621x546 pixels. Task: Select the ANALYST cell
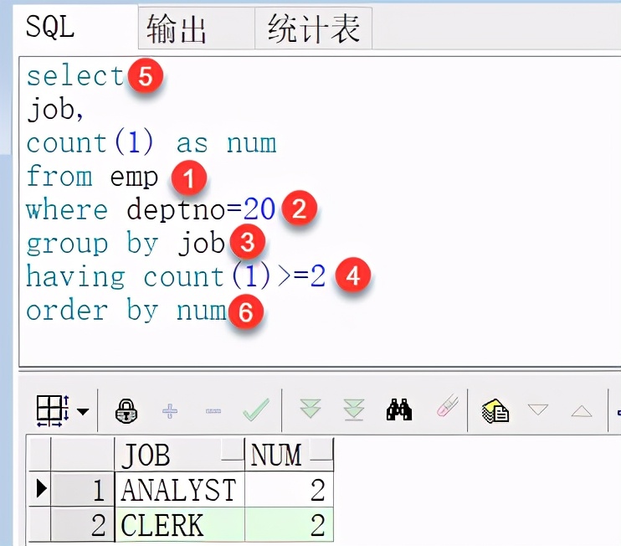179,489
